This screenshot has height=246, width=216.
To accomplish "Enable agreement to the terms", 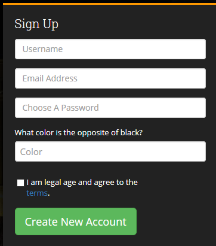I will point(20,183).
